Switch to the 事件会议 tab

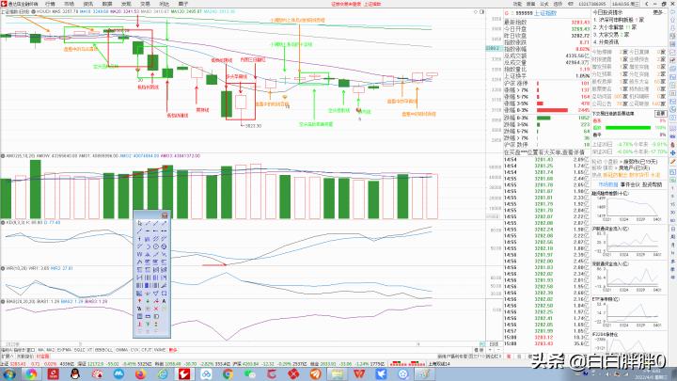[630, 184]
